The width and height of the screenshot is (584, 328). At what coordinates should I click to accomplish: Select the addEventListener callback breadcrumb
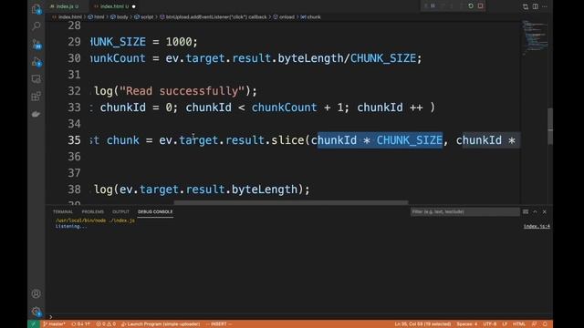pyautogui.click(x=214, y=17)
